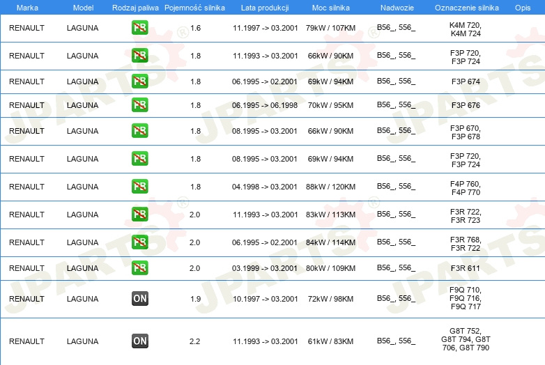Select the 88kW / 120KM power cell

tap(330, 187)
